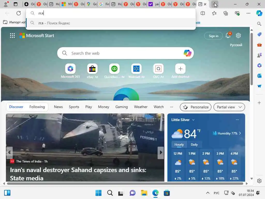Open the Favorites star icon

[x=214, y=13]
